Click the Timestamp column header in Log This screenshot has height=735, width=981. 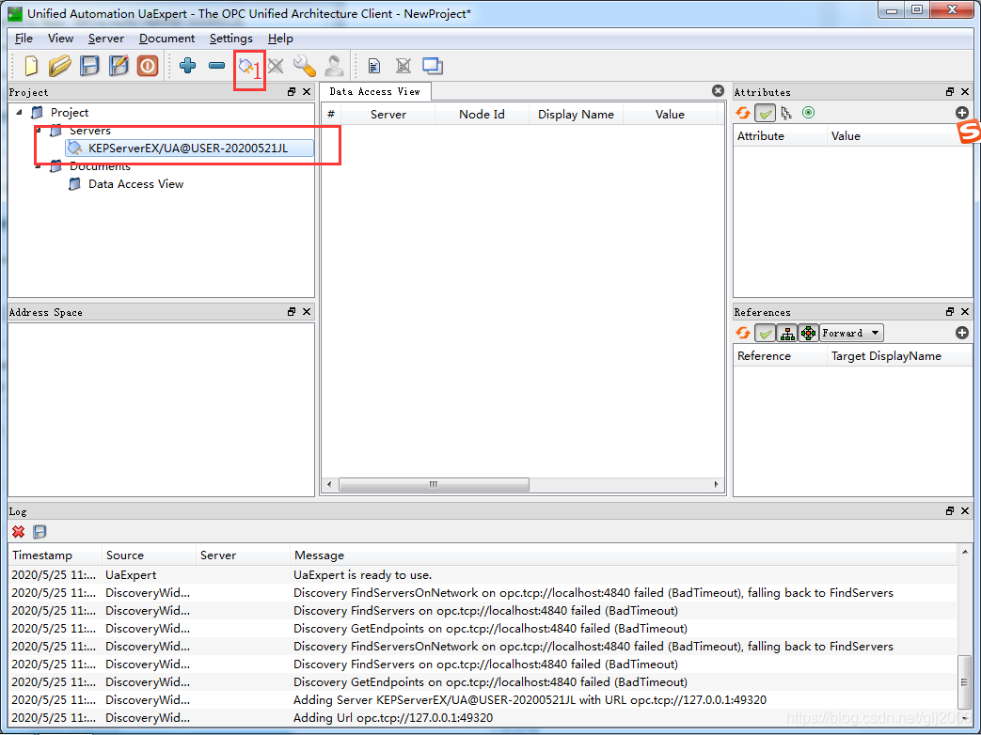pyautogui.click(x=55, y=555)
